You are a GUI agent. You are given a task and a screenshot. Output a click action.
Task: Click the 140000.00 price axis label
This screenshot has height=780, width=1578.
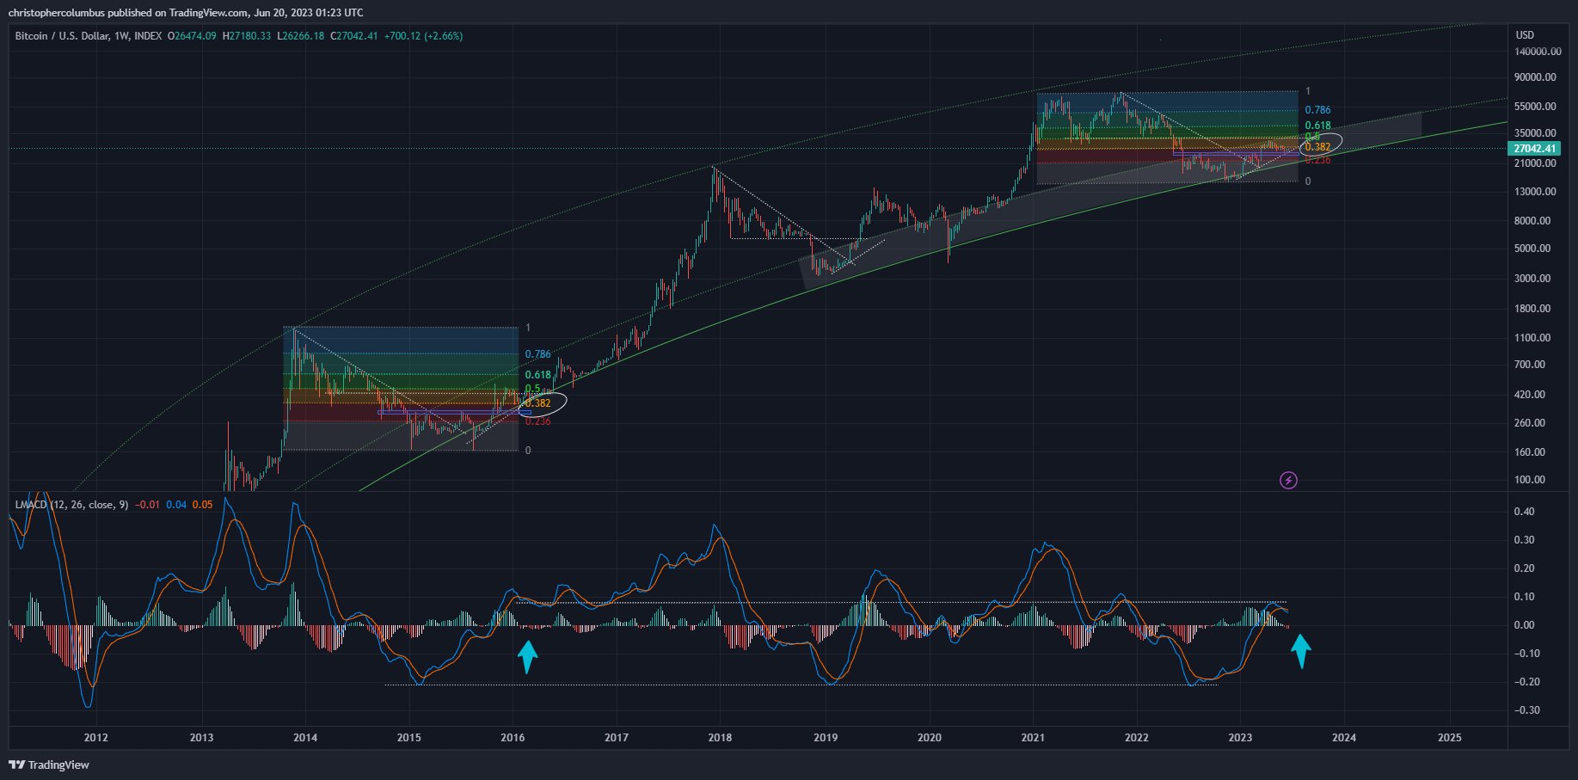1538,52
